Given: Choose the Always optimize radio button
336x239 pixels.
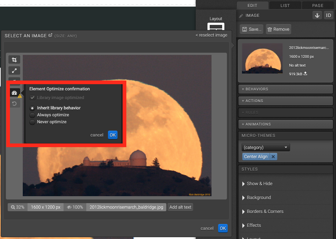Looking at the screenshot, I should coord(33,115).
